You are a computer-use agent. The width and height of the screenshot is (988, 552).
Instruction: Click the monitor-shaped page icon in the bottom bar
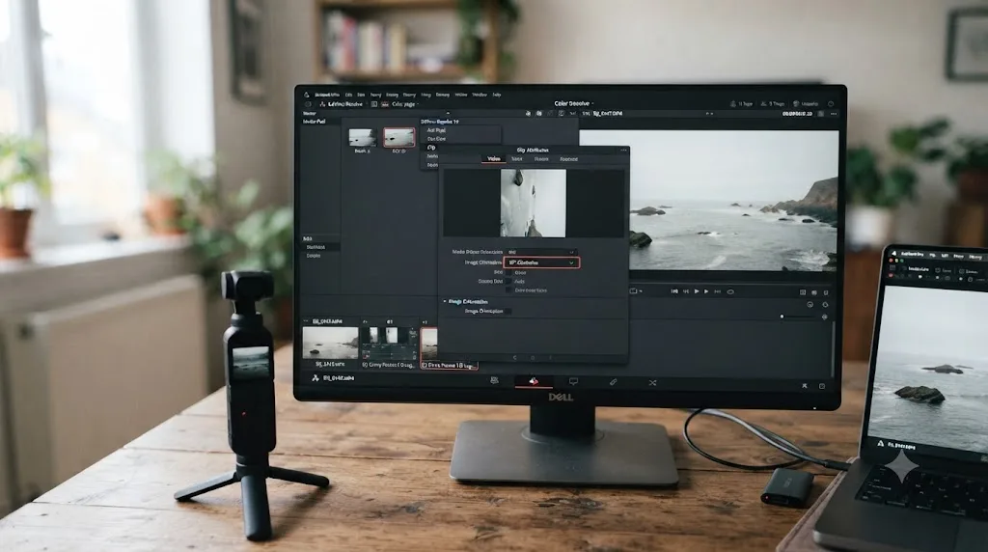click(x=573, y=381)
